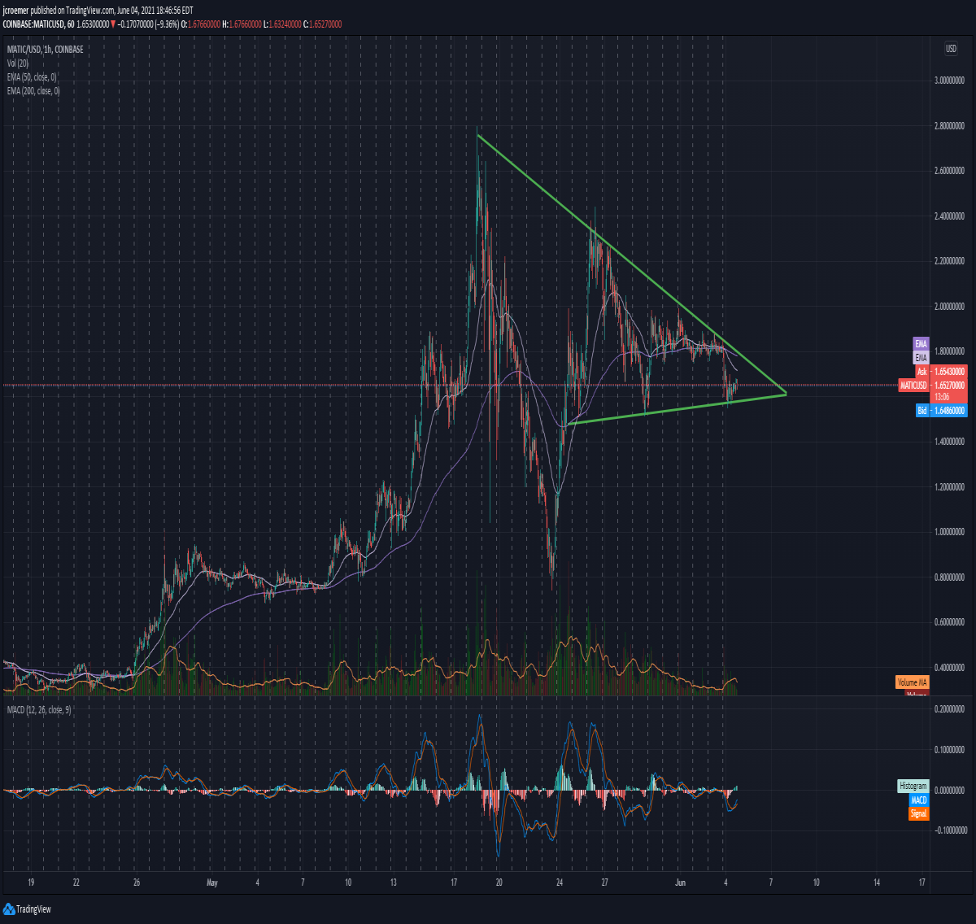Click the 13 date on time axis
976x924 pixels.
coord(393,883)
